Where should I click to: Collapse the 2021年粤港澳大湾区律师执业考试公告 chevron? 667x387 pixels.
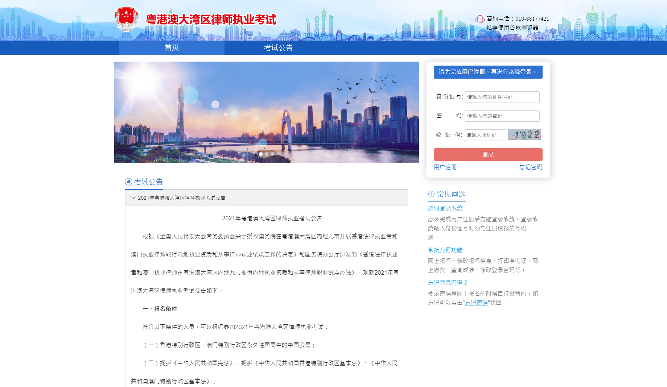(133, 198)
